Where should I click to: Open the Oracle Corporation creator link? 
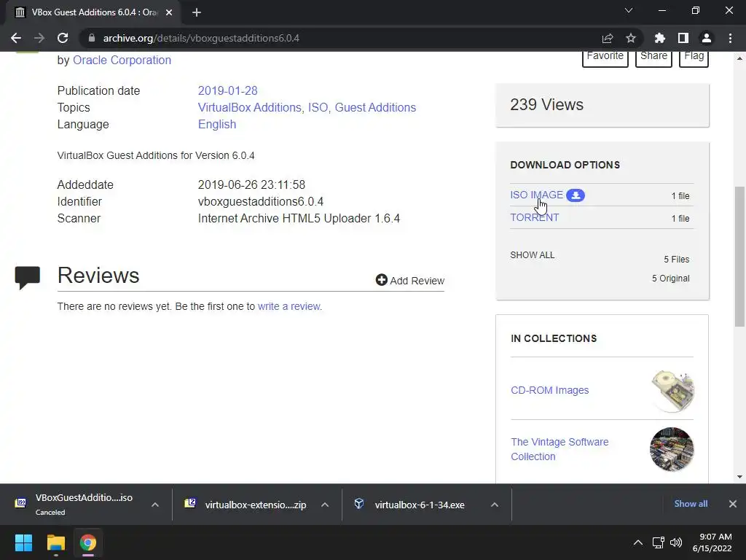pos(122,60)
